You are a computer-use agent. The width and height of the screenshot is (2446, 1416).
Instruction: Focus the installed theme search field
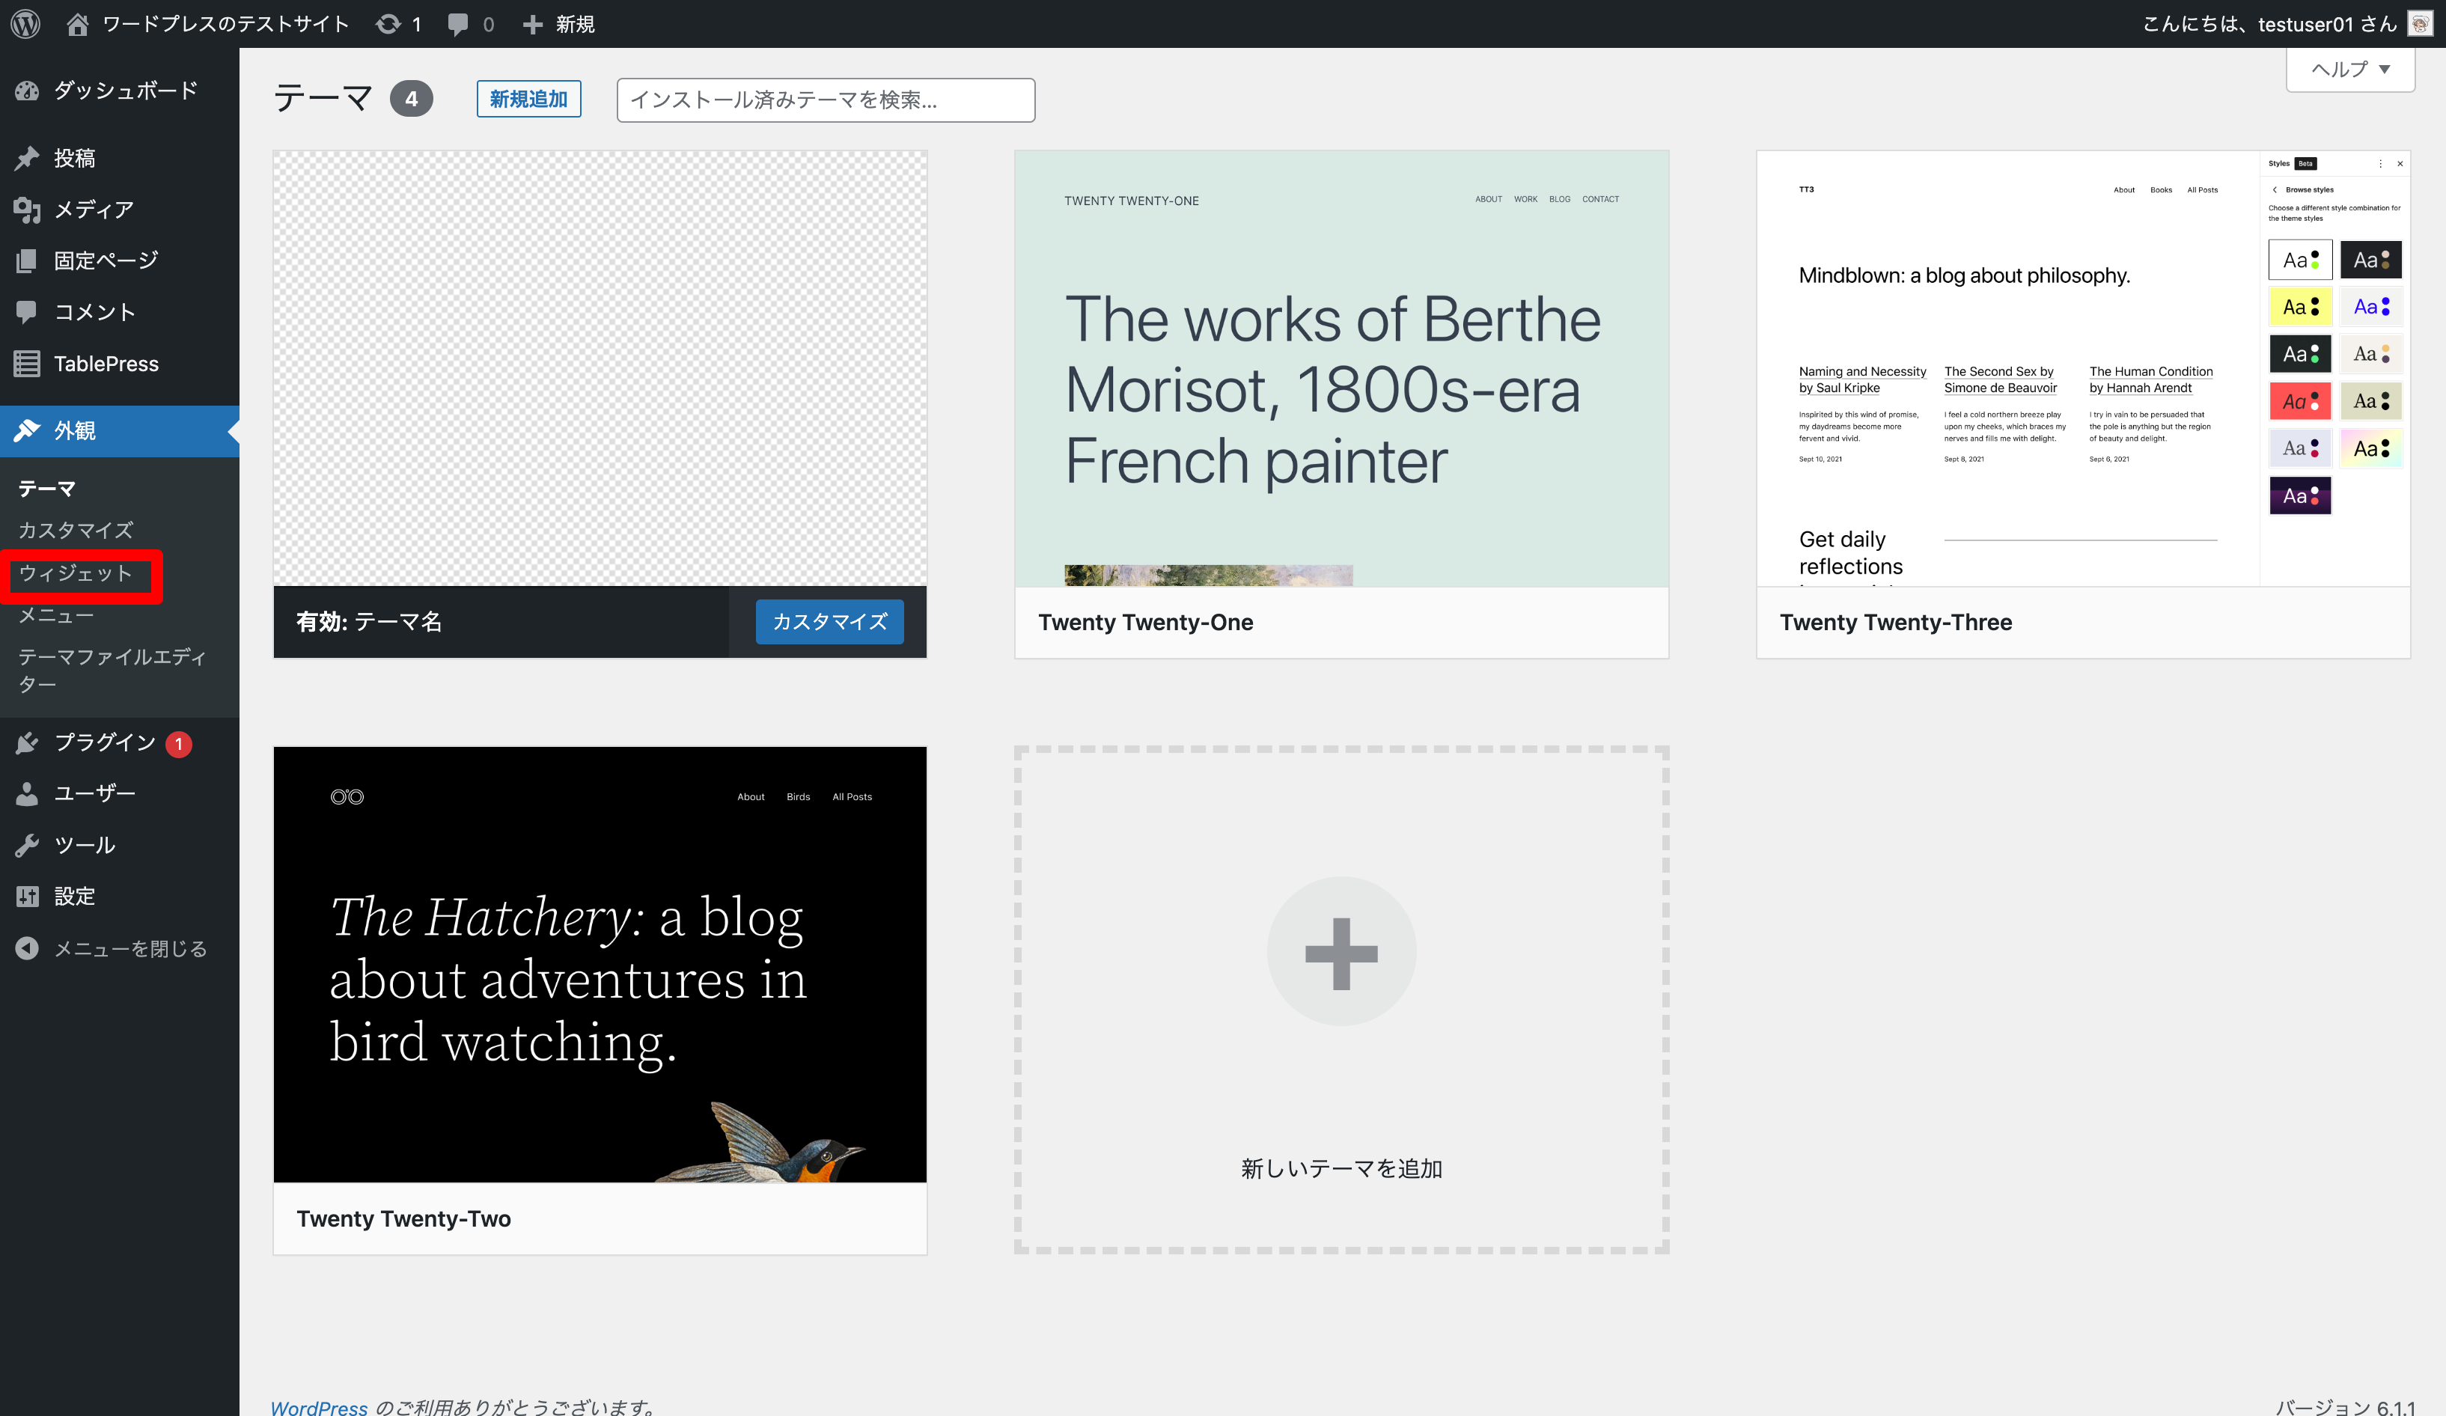coord(825,100)
